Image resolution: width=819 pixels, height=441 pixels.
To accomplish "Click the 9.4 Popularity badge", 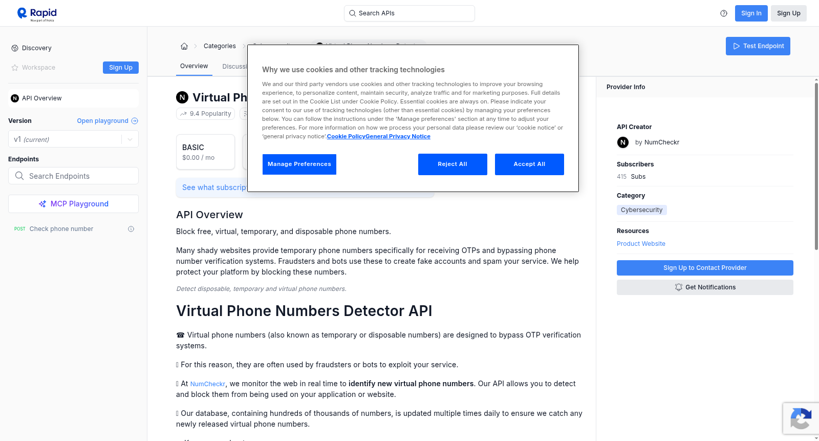I will tap(206, 114).
